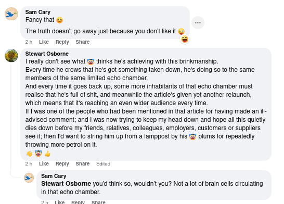Click the clown emoji before 'plums'
This screenshot has height=204, width=284.
pos(192,136)
